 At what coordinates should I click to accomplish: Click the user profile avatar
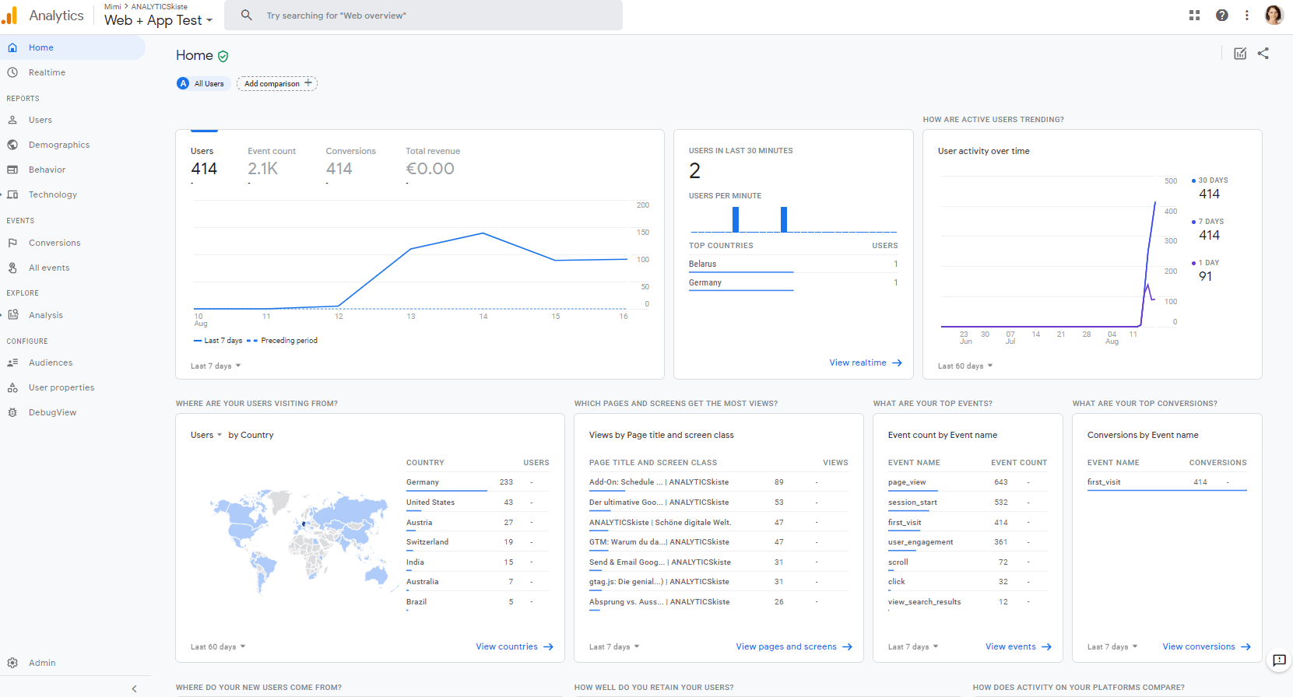pos(1274,16)
